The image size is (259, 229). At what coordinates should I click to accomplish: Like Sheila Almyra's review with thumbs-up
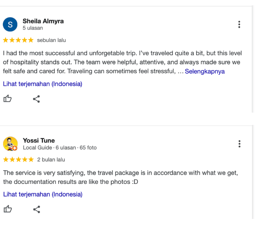coord(7,99)
